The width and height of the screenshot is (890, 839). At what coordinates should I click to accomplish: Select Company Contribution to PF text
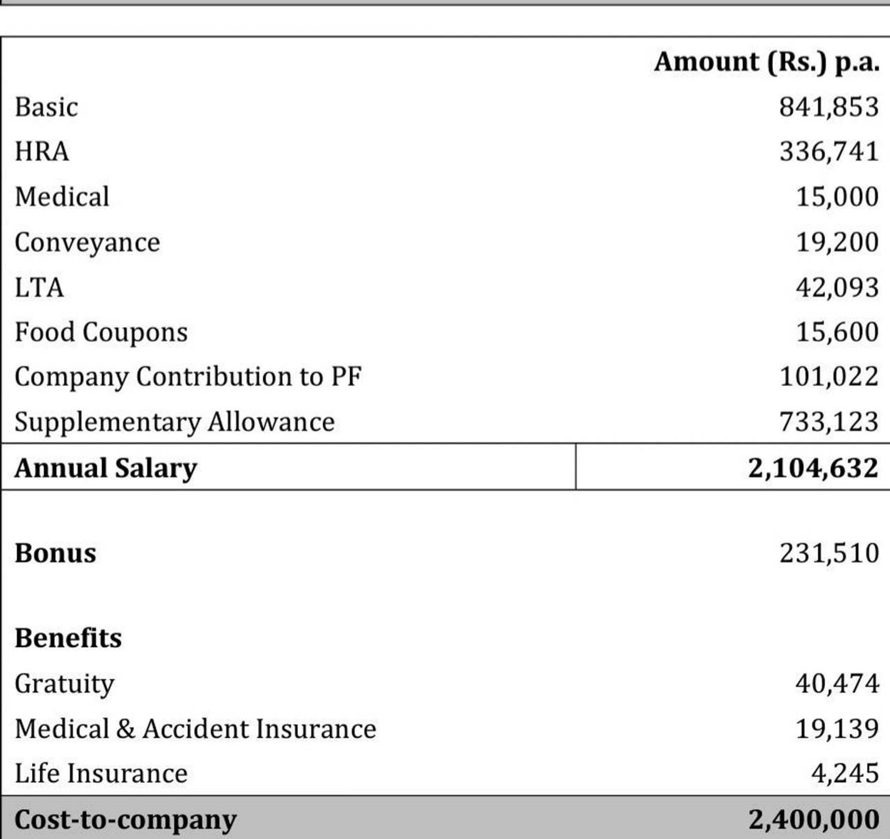188,377
